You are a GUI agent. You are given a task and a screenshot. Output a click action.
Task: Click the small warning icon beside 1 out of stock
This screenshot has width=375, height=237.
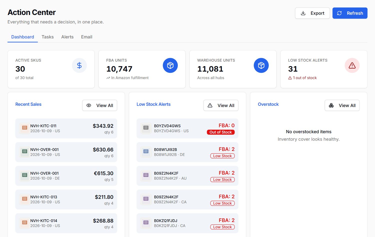[290, 78]
